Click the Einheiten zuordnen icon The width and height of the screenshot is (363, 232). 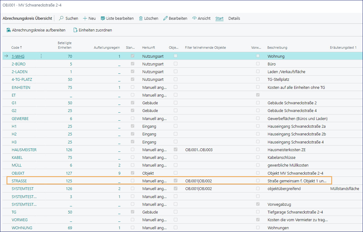[x=75, y=30]
